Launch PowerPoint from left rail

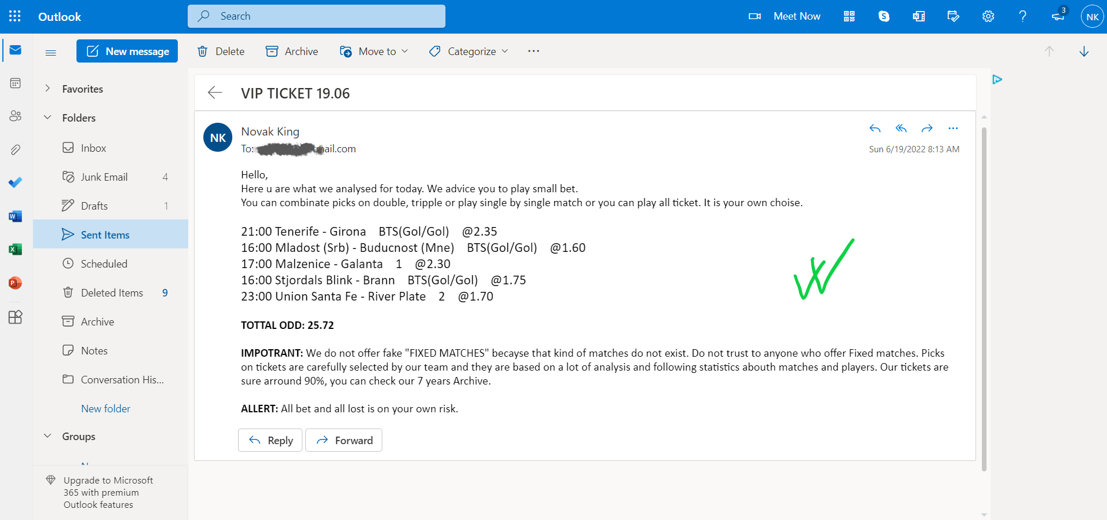(x=16, y=283)
